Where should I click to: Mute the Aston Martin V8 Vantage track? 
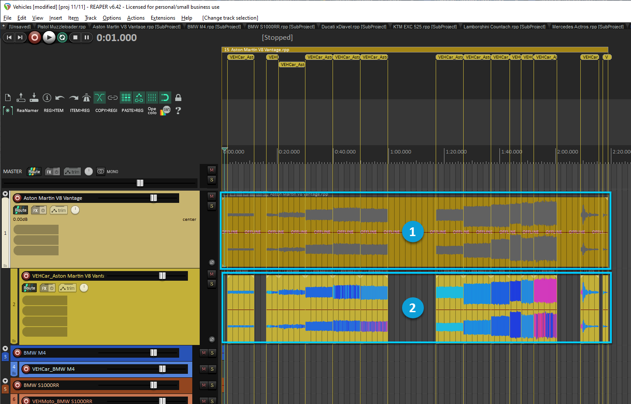pos(211,196)
